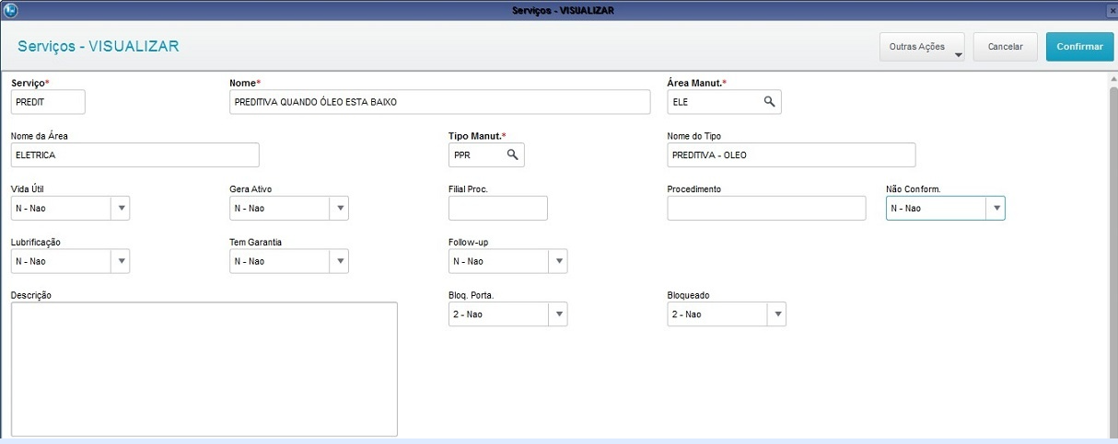Click the search magnifier in Área Manut. field
The width and height of the screenshot is (1118, 444).
pyautogui.click(x=769, y=102)
